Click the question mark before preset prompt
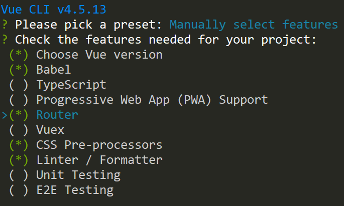 [5, 25]
